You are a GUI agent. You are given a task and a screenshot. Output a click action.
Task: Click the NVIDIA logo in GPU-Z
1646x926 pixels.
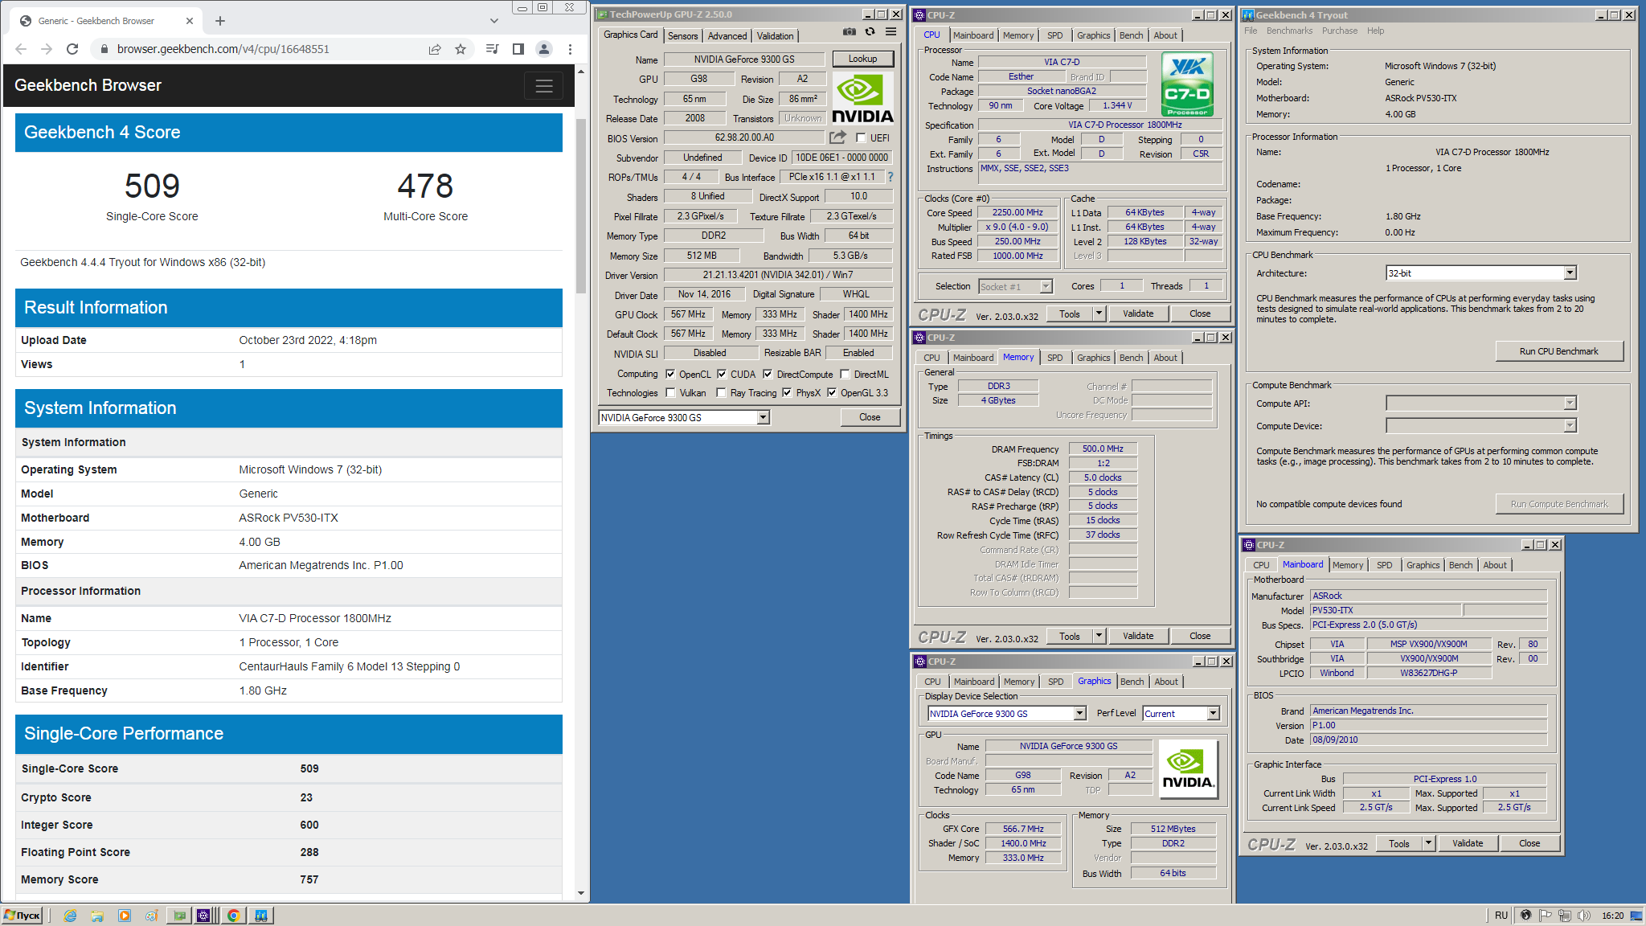coord(862,98)
